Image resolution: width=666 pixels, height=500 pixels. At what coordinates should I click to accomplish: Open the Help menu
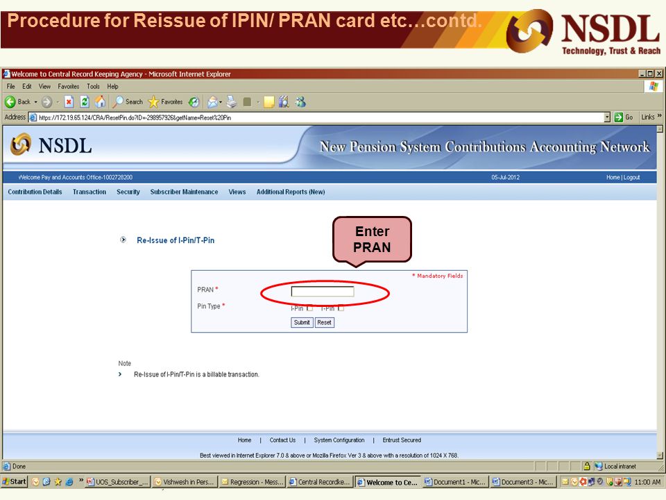[x=112, y=86]
